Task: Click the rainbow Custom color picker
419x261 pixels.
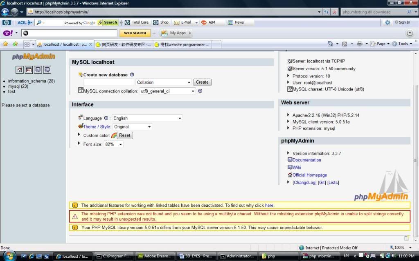Action: coord(114,135)
